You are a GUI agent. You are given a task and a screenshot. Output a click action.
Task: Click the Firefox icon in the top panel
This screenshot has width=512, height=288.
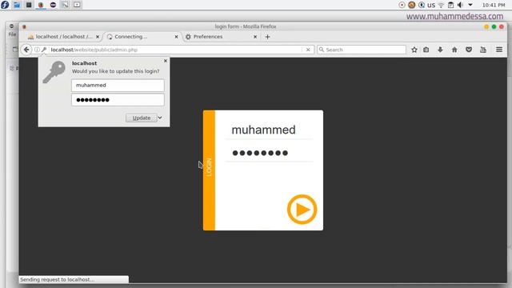coord(41,5)
